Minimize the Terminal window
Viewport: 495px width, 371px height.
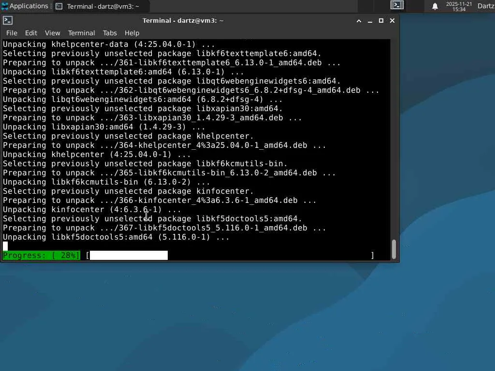pyautogui.click(x=370, y=21)
